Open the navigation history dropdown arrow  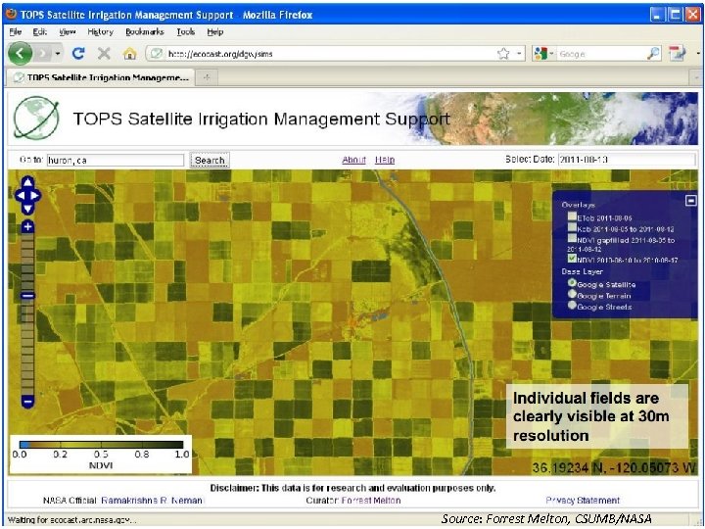click(58, 54)
